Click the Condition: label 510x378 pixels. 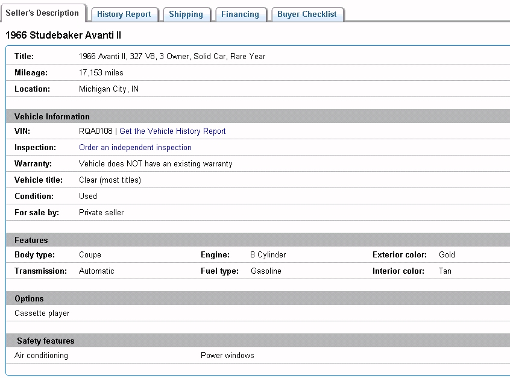(34, 196)
